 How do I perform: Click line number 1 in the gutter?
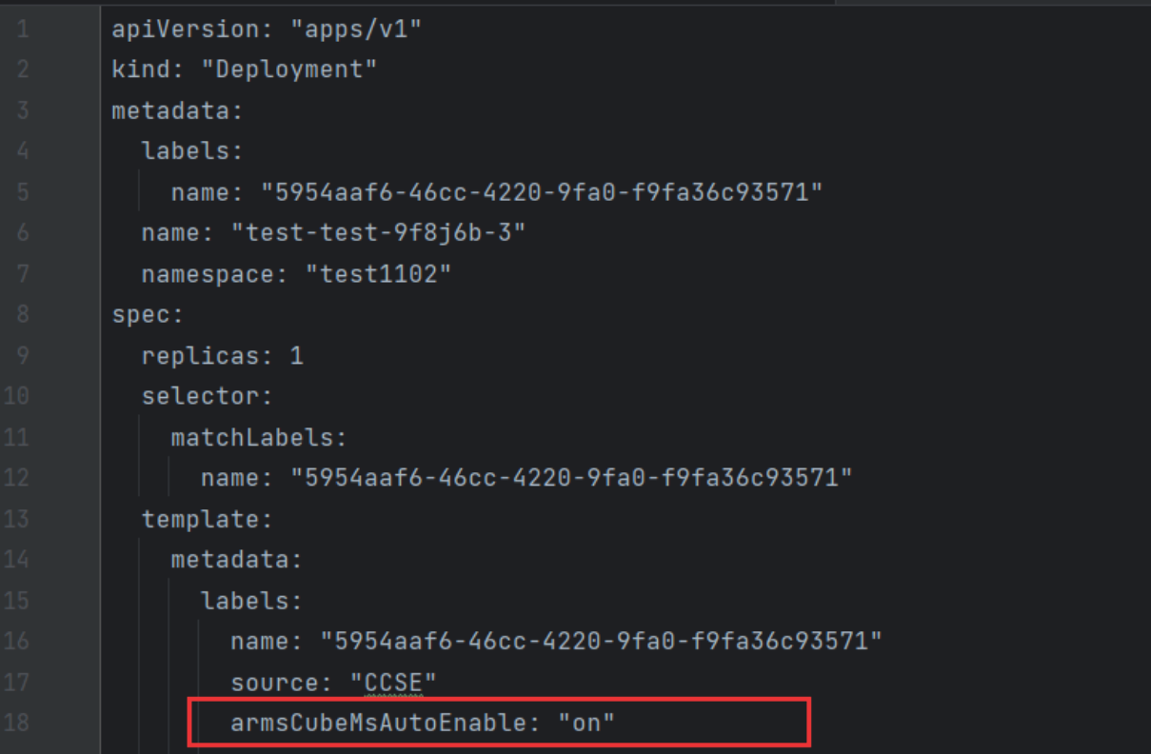point(22,30)
